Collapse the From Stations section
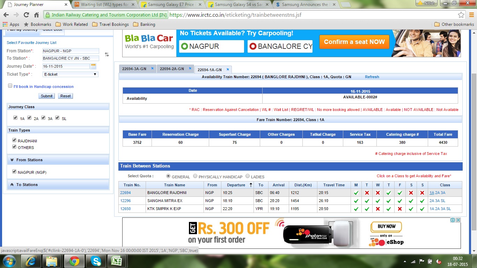The height and width of the screenshot is (268, 477). click(58, 160)
